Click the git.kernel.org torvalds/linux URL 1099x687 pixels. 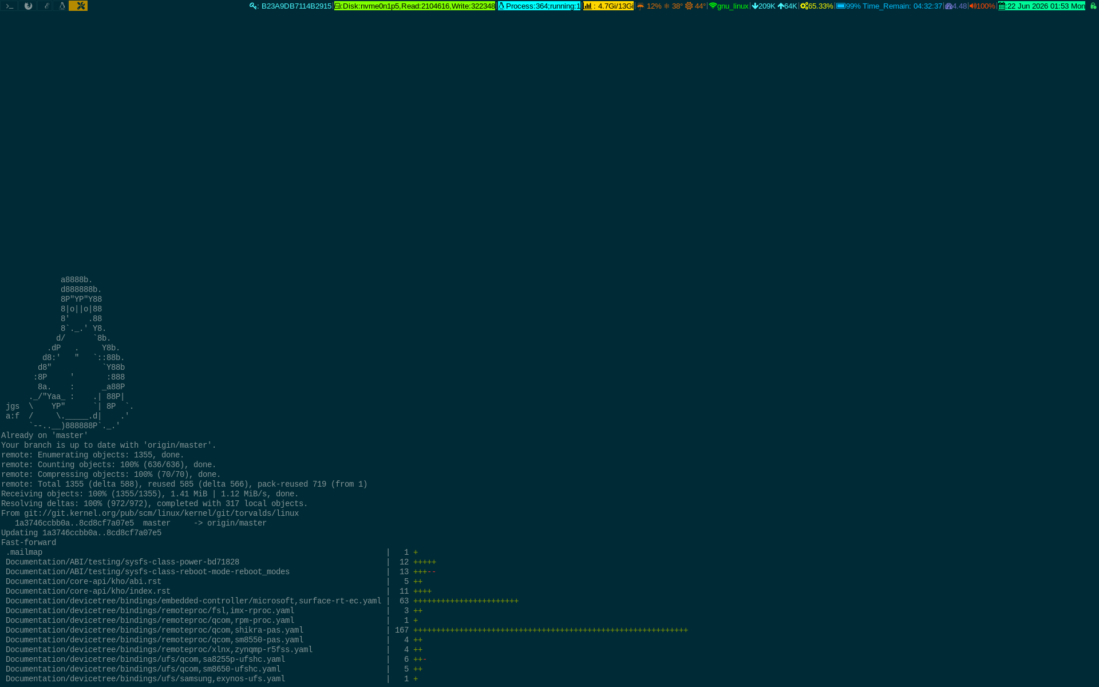(161, 514)
